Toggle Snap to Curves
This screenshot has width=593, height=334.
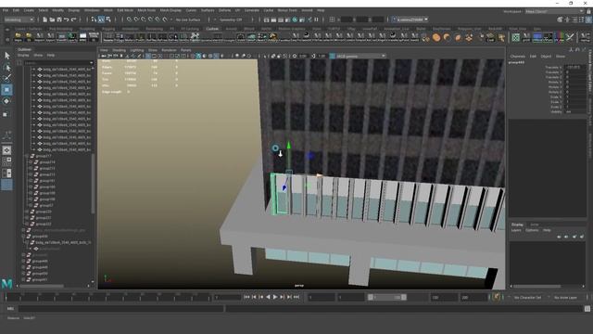[136, 19]
